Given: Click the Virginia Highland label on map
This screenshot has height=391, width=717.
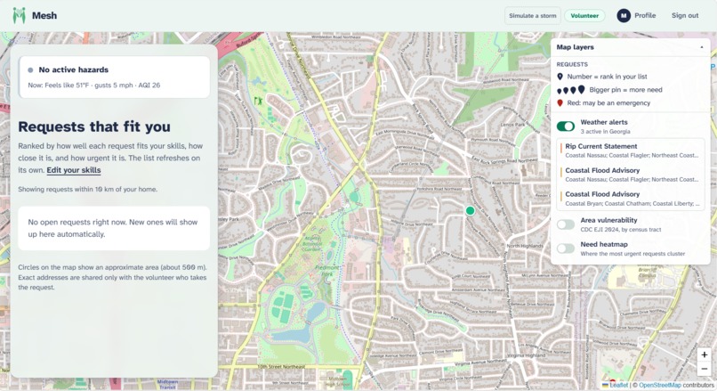Looking at the screenshot, I should (526, 355).
